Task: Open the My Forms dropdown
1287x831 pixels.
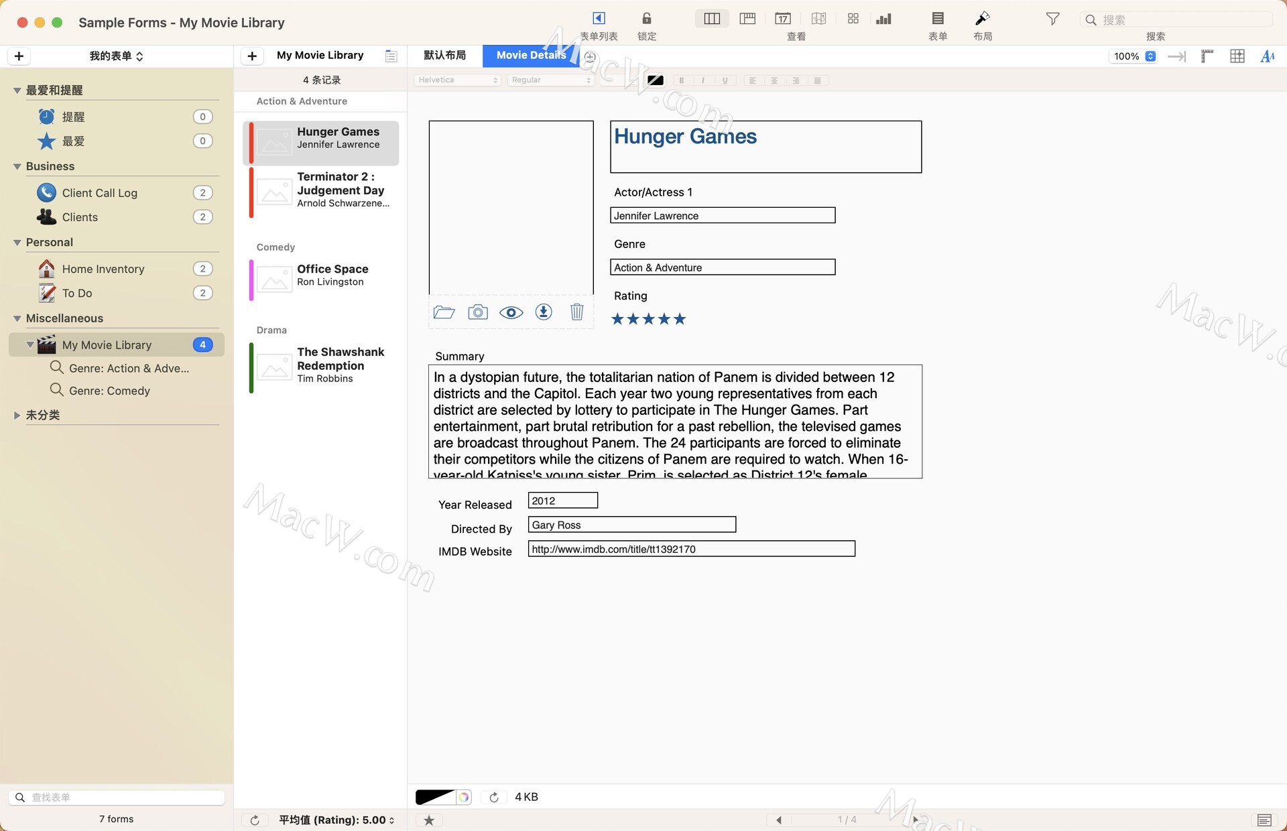Action: pos(116,56)
